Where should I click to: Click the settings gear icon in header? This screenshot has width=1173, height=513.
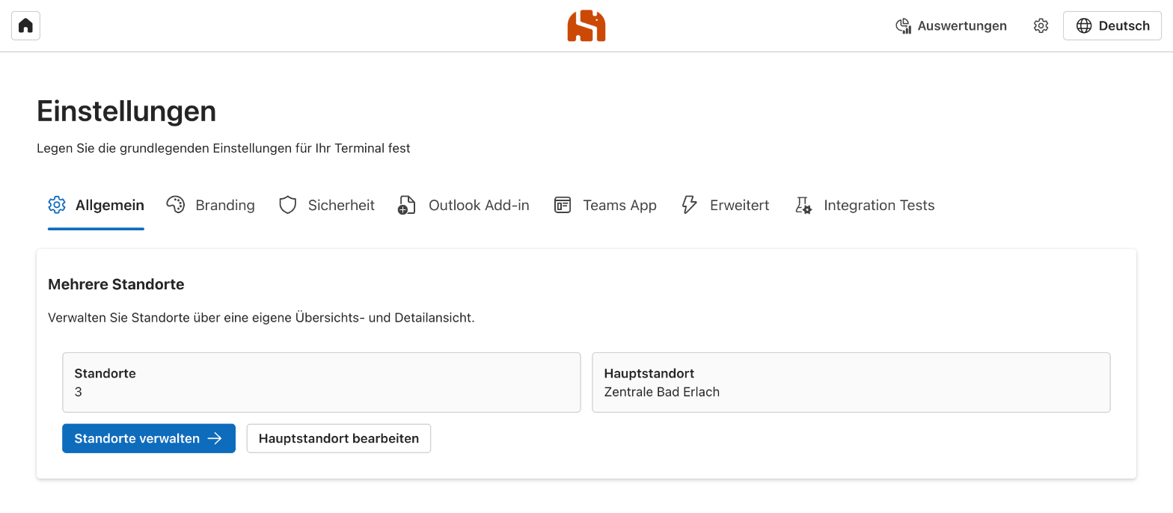point(1041,25)
